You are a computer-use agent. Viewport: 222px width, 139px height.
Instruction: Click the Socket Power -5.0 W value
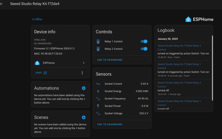pyautogui.click(x=145, y=106)
